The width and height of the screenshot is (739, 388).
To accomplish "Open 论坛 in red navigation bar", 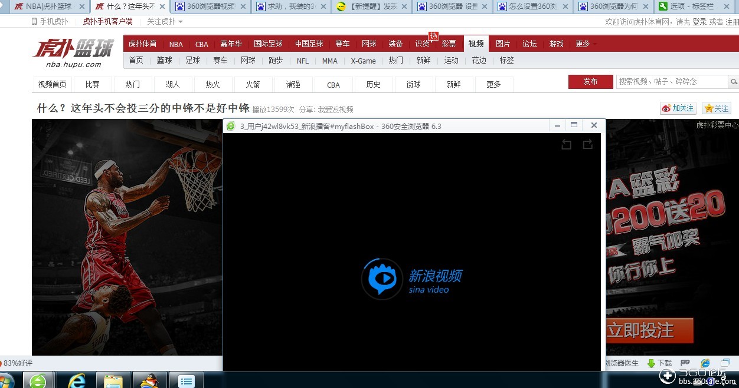I will (x=529, y=44).
